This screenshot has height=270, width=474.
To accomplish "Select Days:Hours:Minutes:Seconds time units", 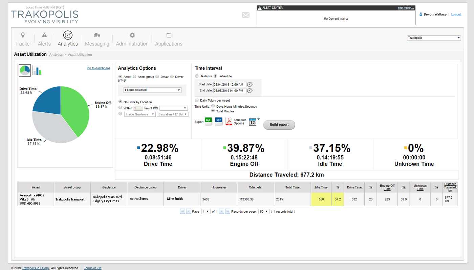I will 213,106.
